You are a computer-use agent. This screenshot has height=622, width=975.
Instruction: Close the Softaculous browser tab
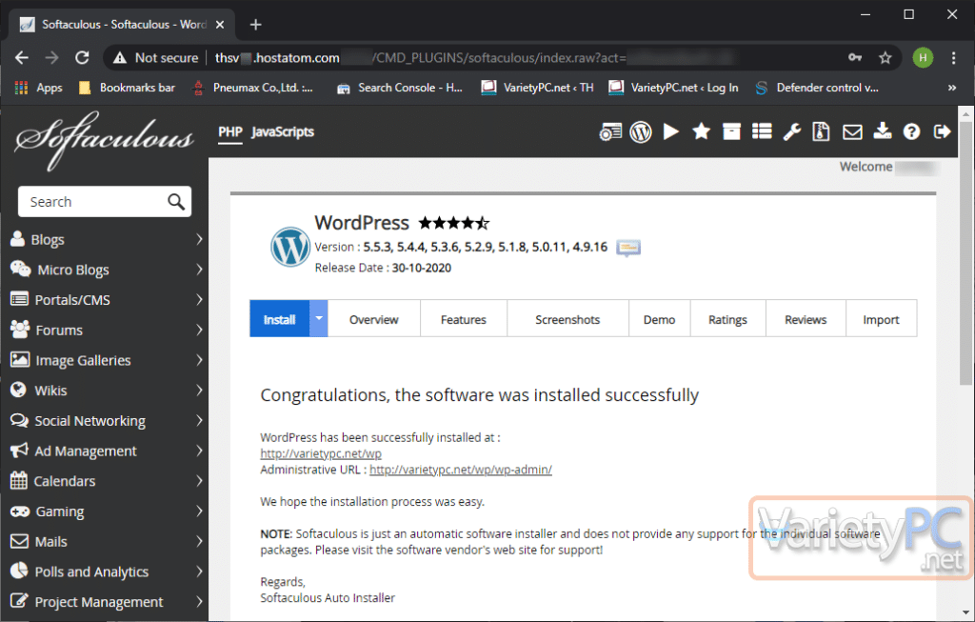(220, 24)
